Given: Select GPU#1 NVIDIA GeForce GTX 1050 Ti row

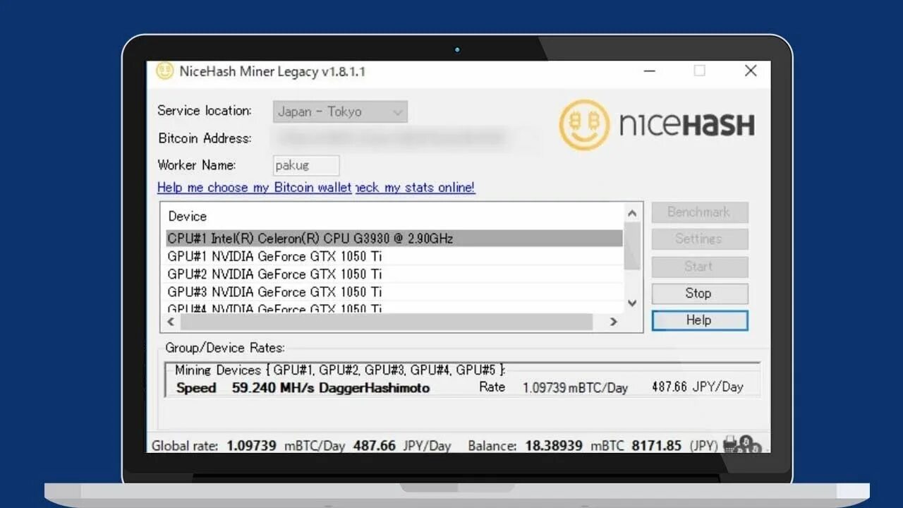Looking at the screenshot, I should point(394,256).
